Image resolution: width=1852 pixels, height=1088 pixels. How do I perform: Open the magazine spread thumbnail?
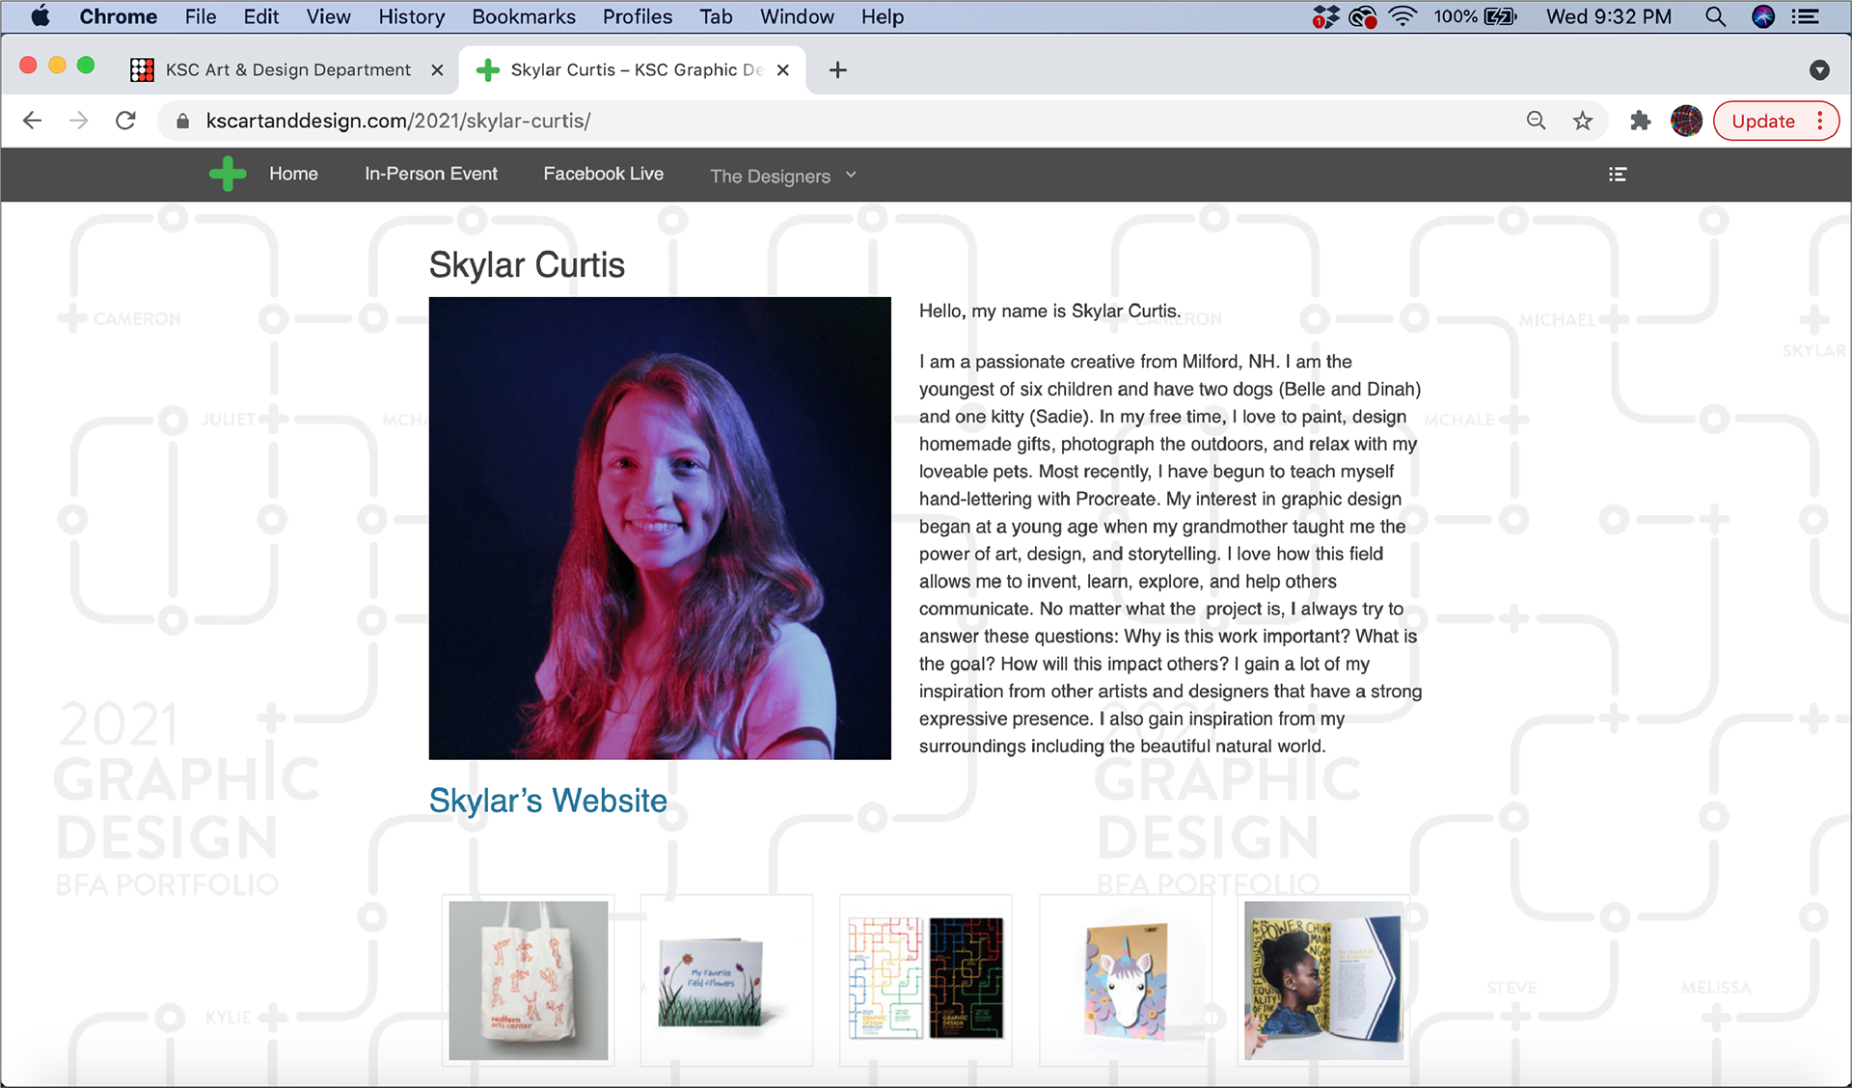point(1323,980)
